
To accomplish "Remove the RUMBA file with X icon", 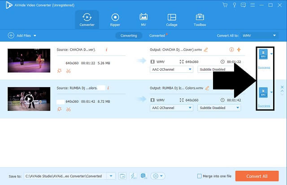I will coord(282,87).
